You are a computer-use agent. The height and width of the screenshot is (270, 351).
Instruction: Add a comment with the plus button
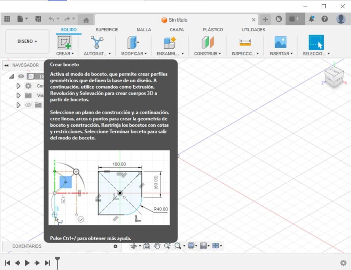(x=116, y=246)
